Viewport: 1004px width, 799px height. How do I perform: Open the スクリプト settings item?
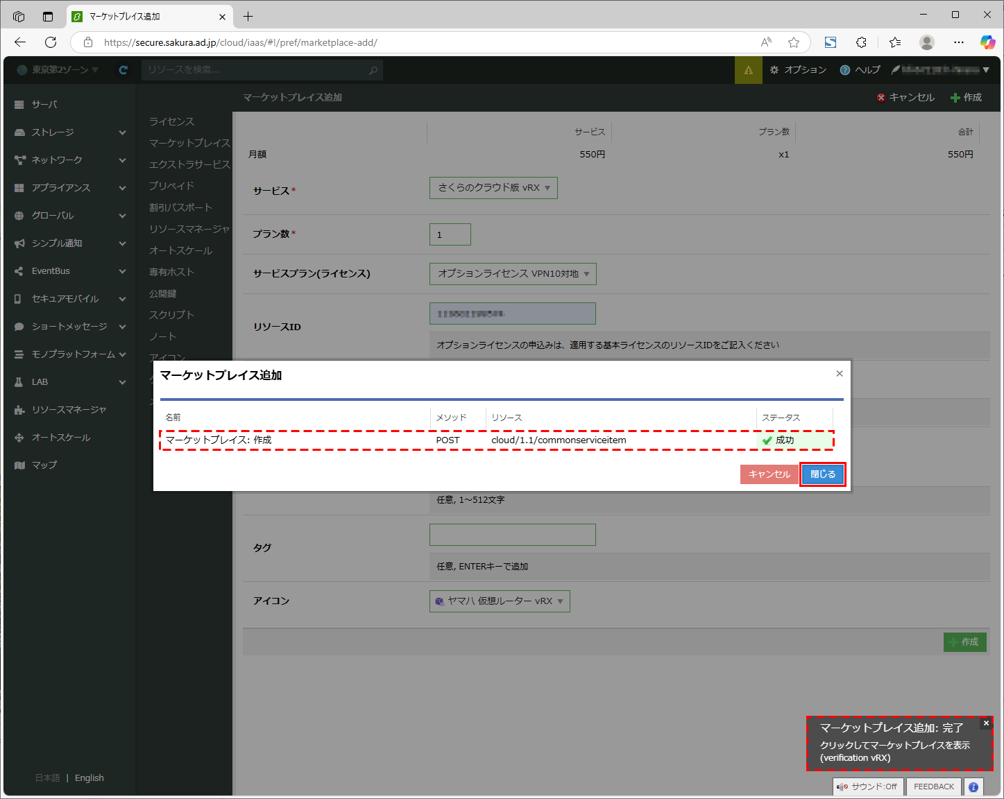(x=171, y=315)
